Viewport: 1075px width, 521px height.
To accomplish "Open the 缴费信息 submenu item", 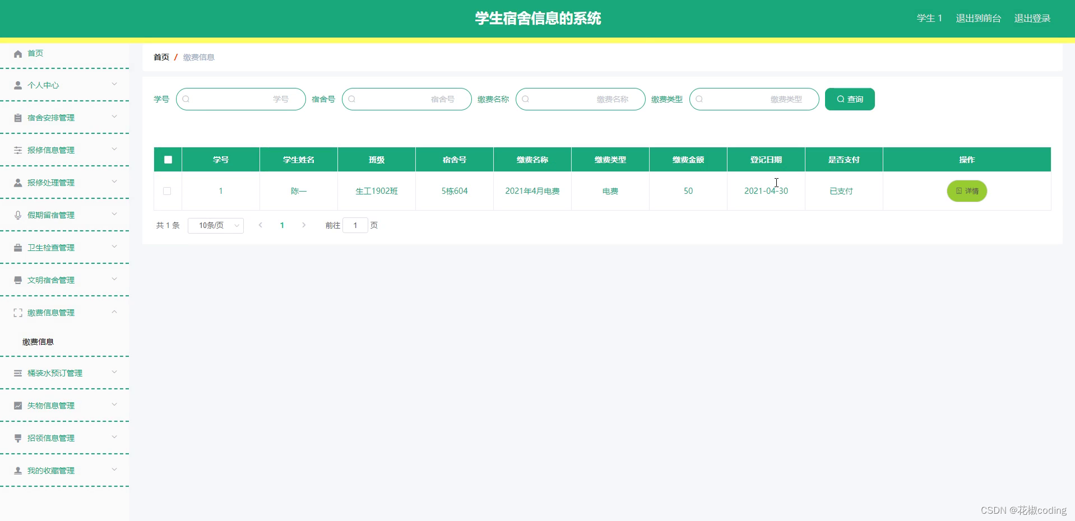I will pos(38,342).
